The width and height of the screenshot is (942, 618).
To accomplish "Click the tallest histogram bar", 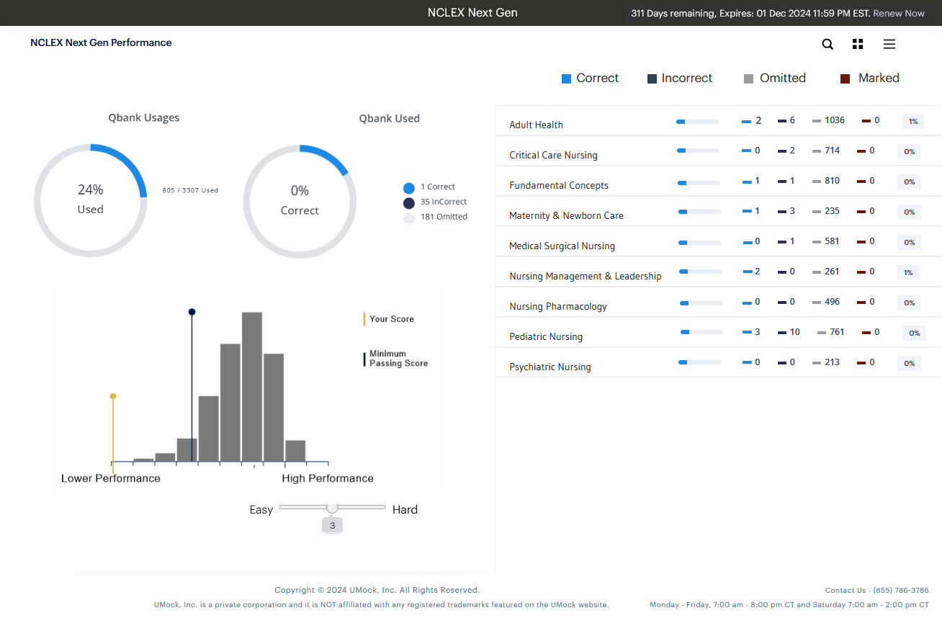I will [x=252, y=387].
